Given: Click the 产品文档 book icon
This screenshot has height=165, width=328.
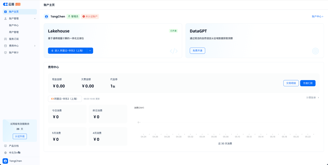Looking at the screenshot, I should coord(5,146).
